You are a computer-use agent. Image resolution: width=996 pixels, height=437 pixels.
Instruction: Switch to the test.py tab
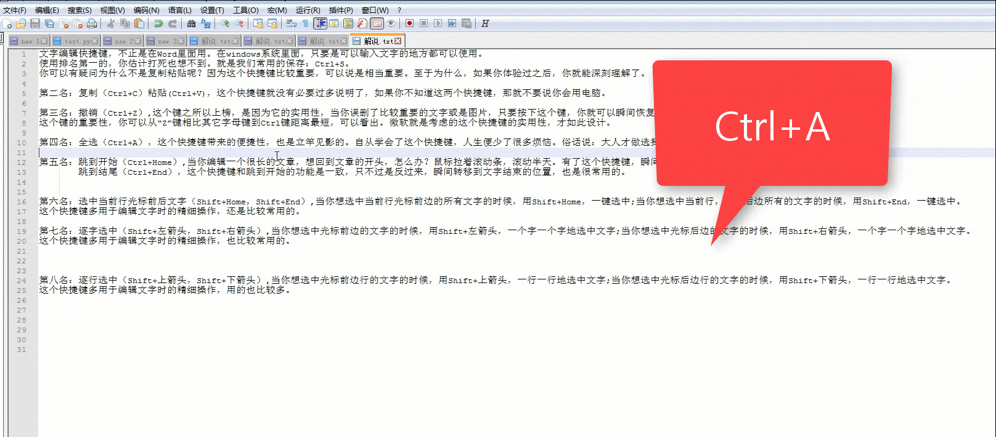click(x=75, y=41)
